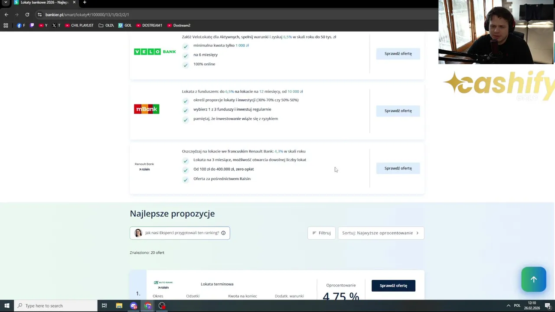The width and height of the screenshot is (555, 312).
Task: Open Task View on the taskbar
Action: 104,305
